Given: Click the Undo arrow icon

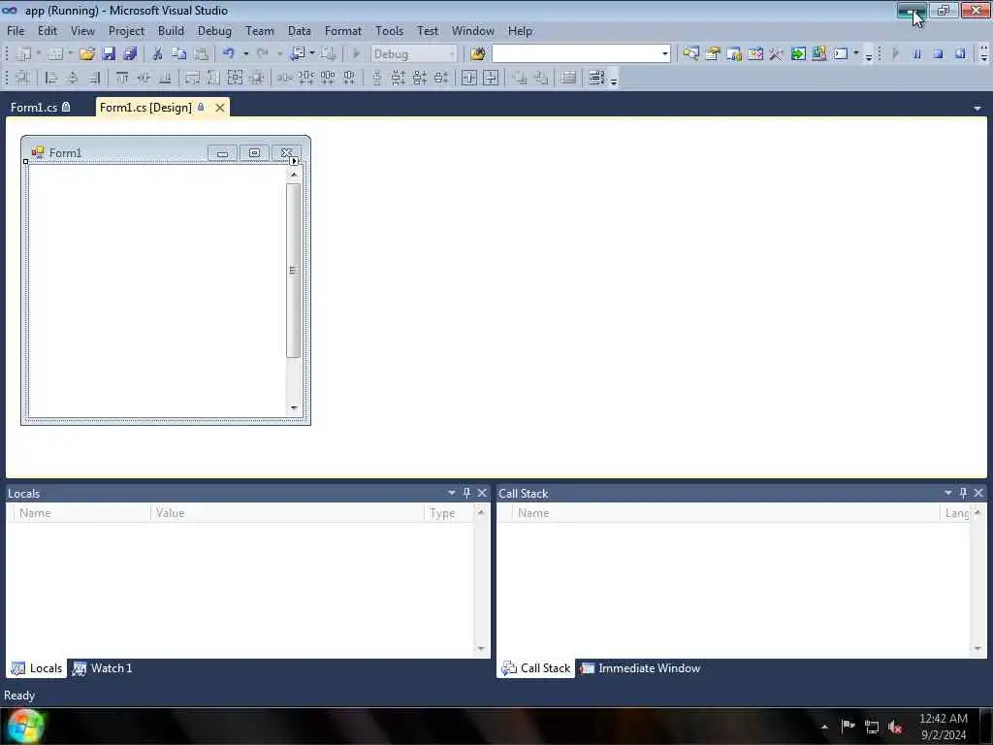Looking at the screenshot, I should point(229,54).
